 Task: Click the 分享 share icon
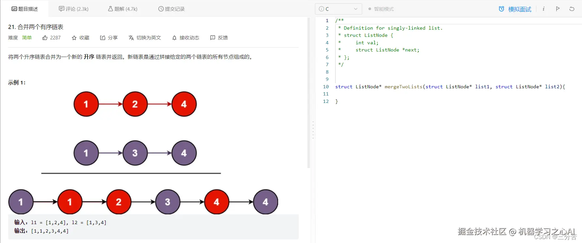point(103,38)
